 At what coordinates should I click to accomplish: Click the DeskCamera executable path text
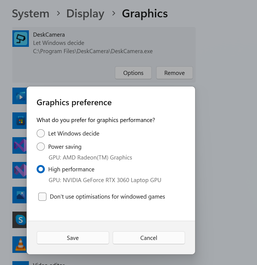93,51
